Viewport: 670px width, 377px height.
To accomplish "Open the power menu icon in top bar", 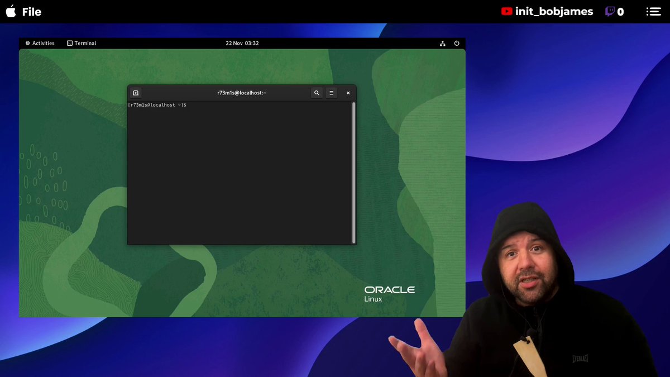I will click(x=457, y=43).
